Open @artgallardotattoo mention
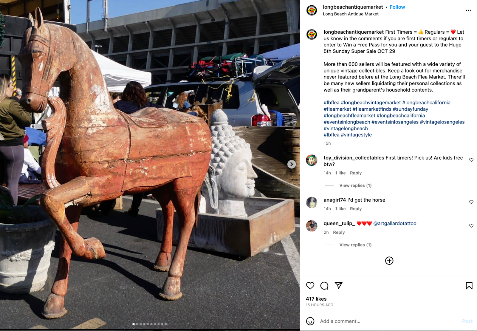Viewport: 477px width, 331px height. pyautogui.click(x=395, y=223)
